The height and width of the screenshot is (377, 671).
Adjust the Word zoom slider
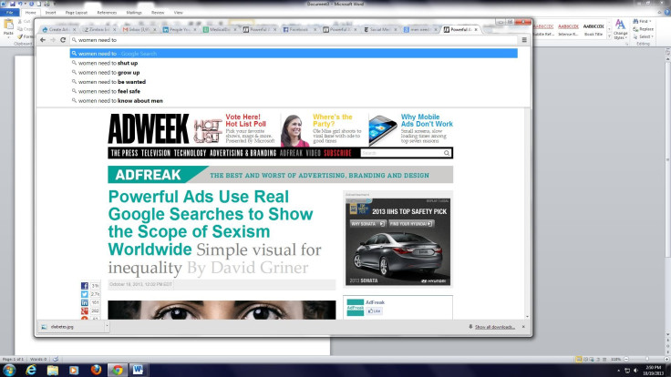(646, 359)
